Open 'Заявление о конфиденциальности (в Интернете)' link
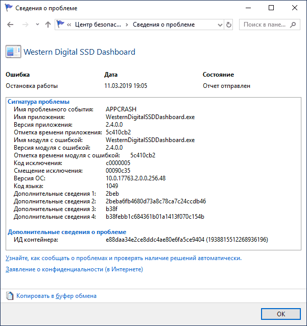Viewport: 307px width, 326px height. [x=74, y=269]
